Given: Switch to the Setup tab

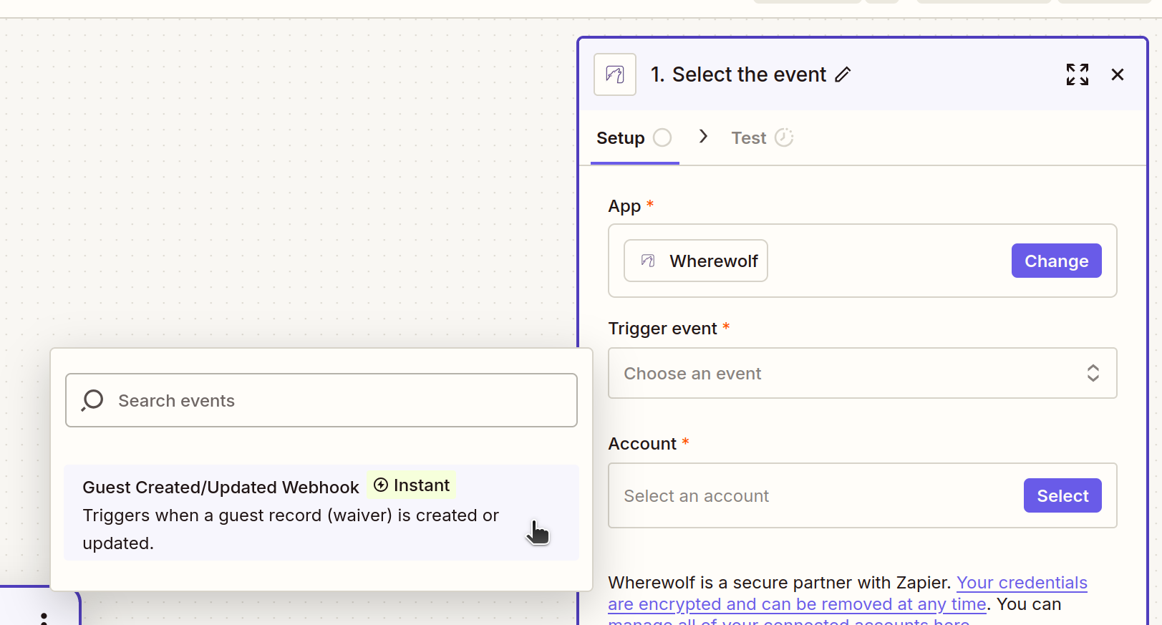Looking at the screenshot, I should click(634, 138).
